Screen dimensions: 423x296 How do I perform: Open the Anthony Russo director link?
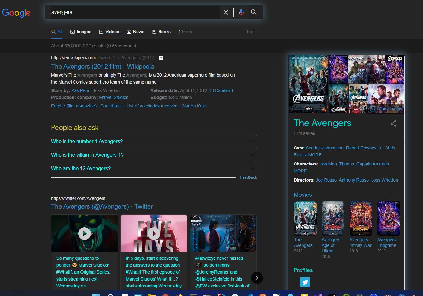(354, 180)
